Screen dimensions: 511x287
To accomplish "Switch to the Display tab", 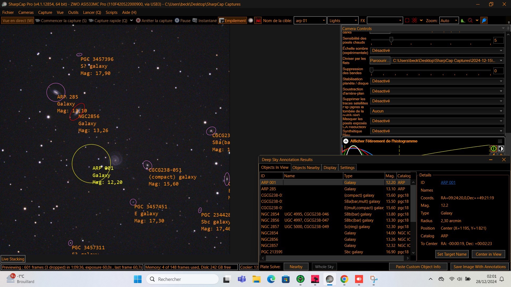I will pyautogui.click(x=330, y=167).
